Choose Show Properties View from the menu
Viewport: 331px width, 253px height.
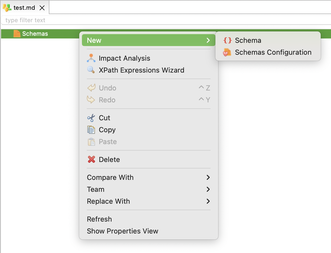122,231
